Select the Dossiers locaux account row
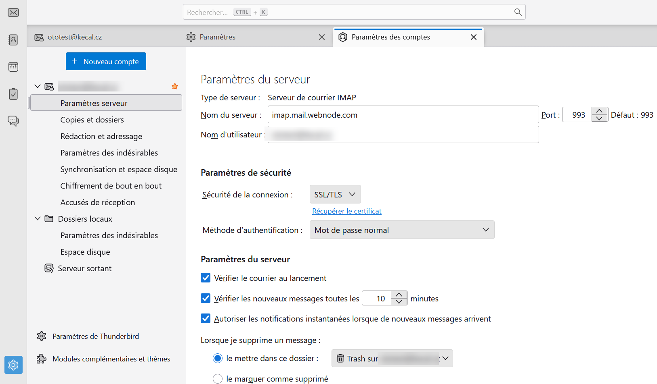 click(106, 219)
